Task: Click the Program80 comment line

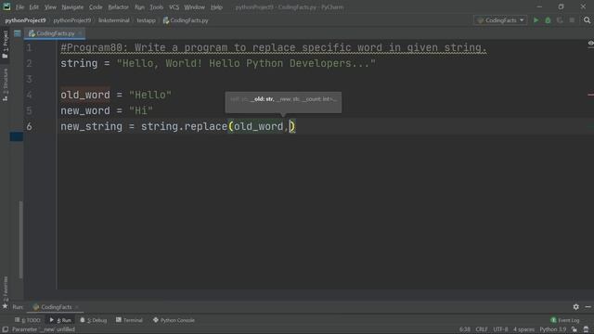Action: 273,47
